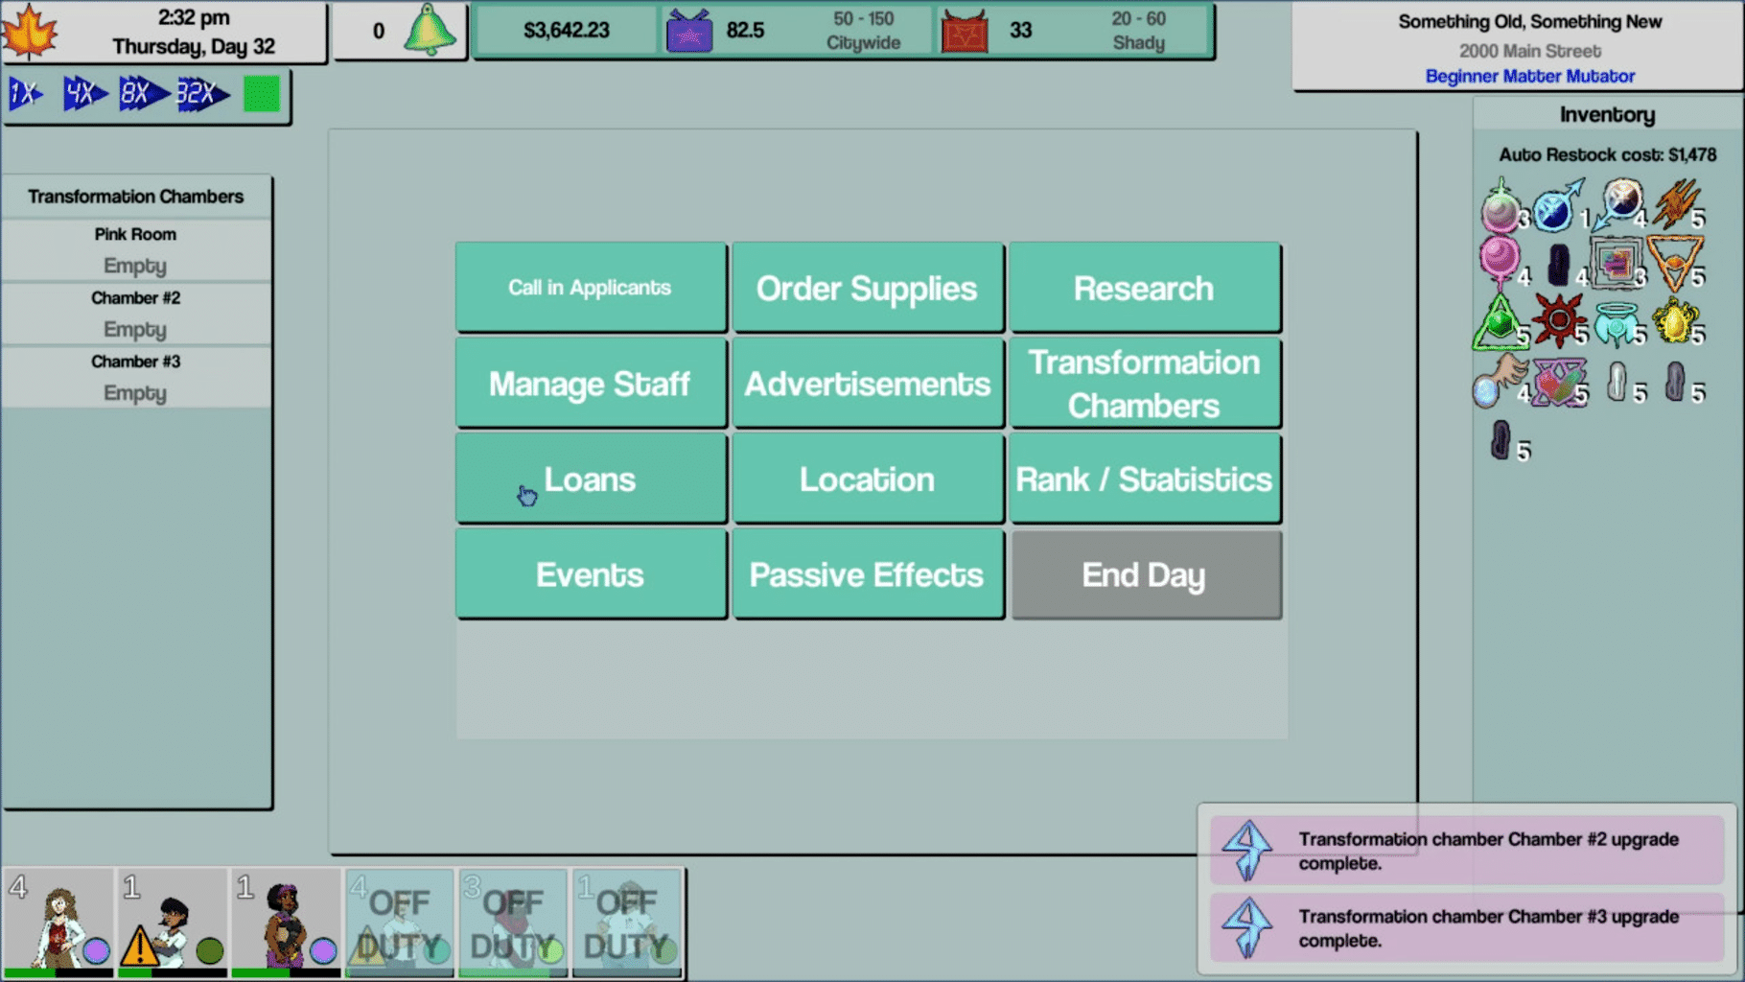Click the yellow flaming egg inventory item
The height and width of the screenshot is (982, 1745).
(1676, 321)
